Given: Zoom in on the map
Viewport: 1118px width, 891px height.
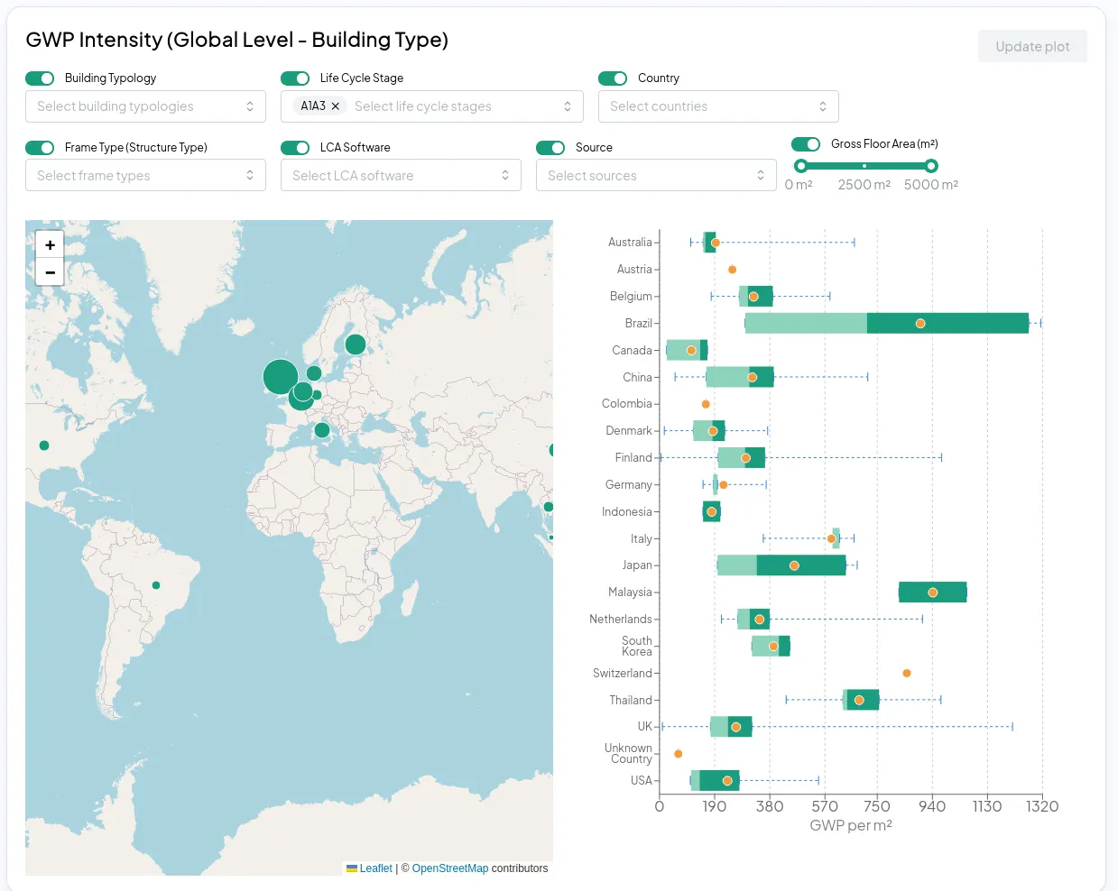Looking at the screenshot, I should coord(50,244).
